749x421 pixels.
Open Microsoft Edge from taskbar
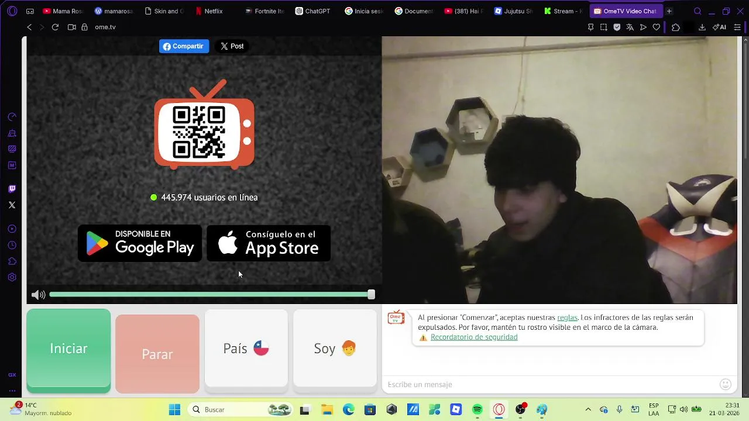point(348,409)
